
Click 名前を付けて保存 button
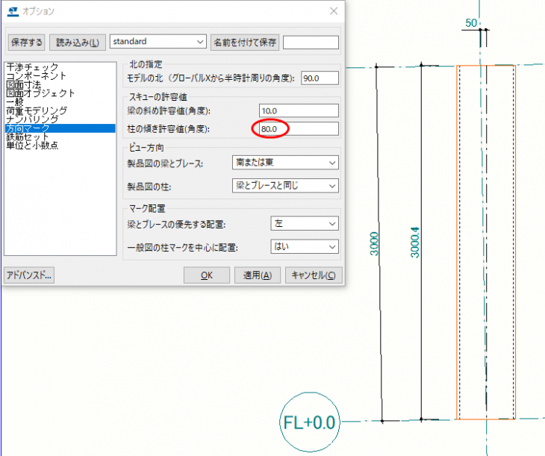[x=245, y=43]
